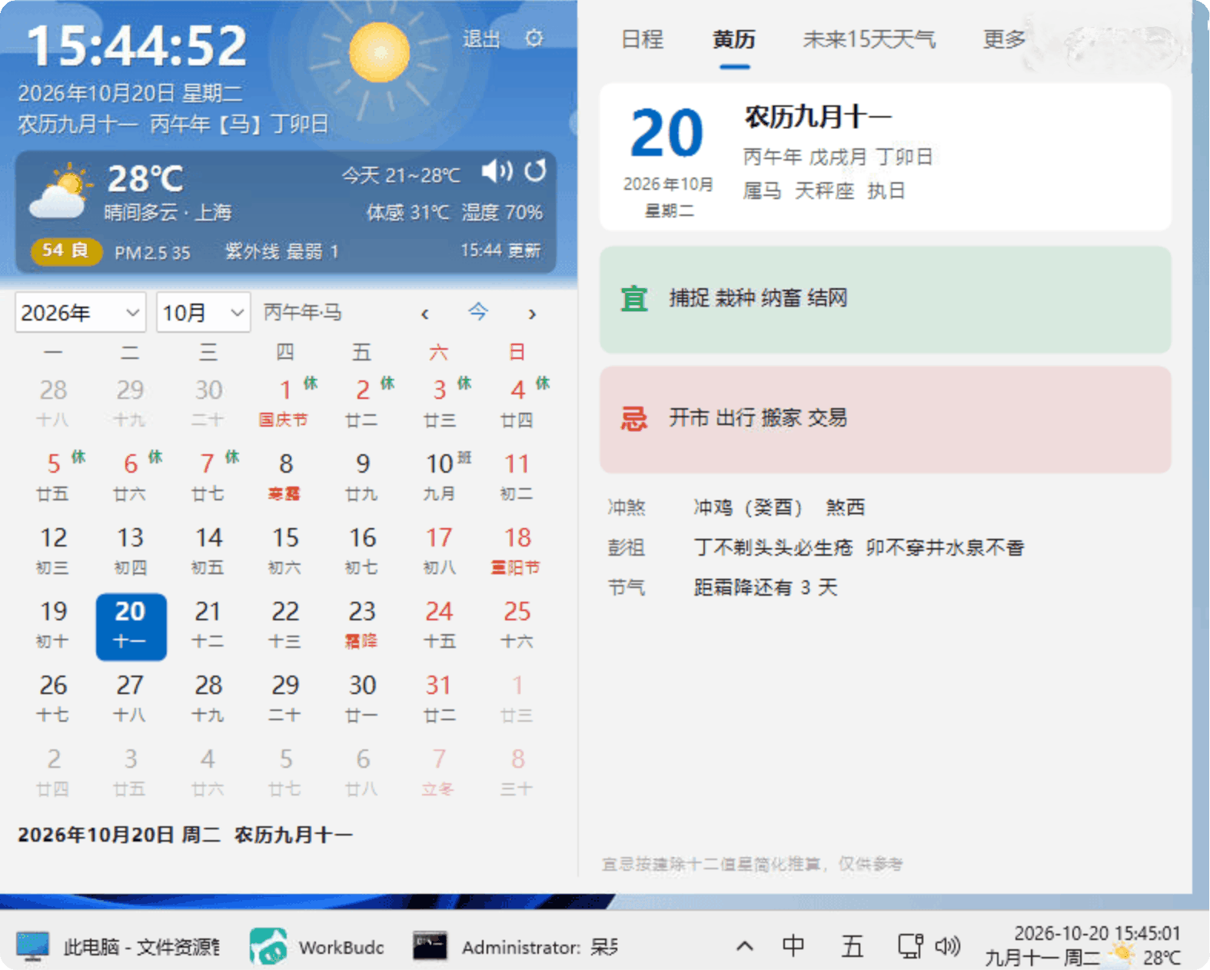Click taskbar clock 2026-10-20 15:45:01
This screenshot has height=970, width=1210.
pos(1097,933)
